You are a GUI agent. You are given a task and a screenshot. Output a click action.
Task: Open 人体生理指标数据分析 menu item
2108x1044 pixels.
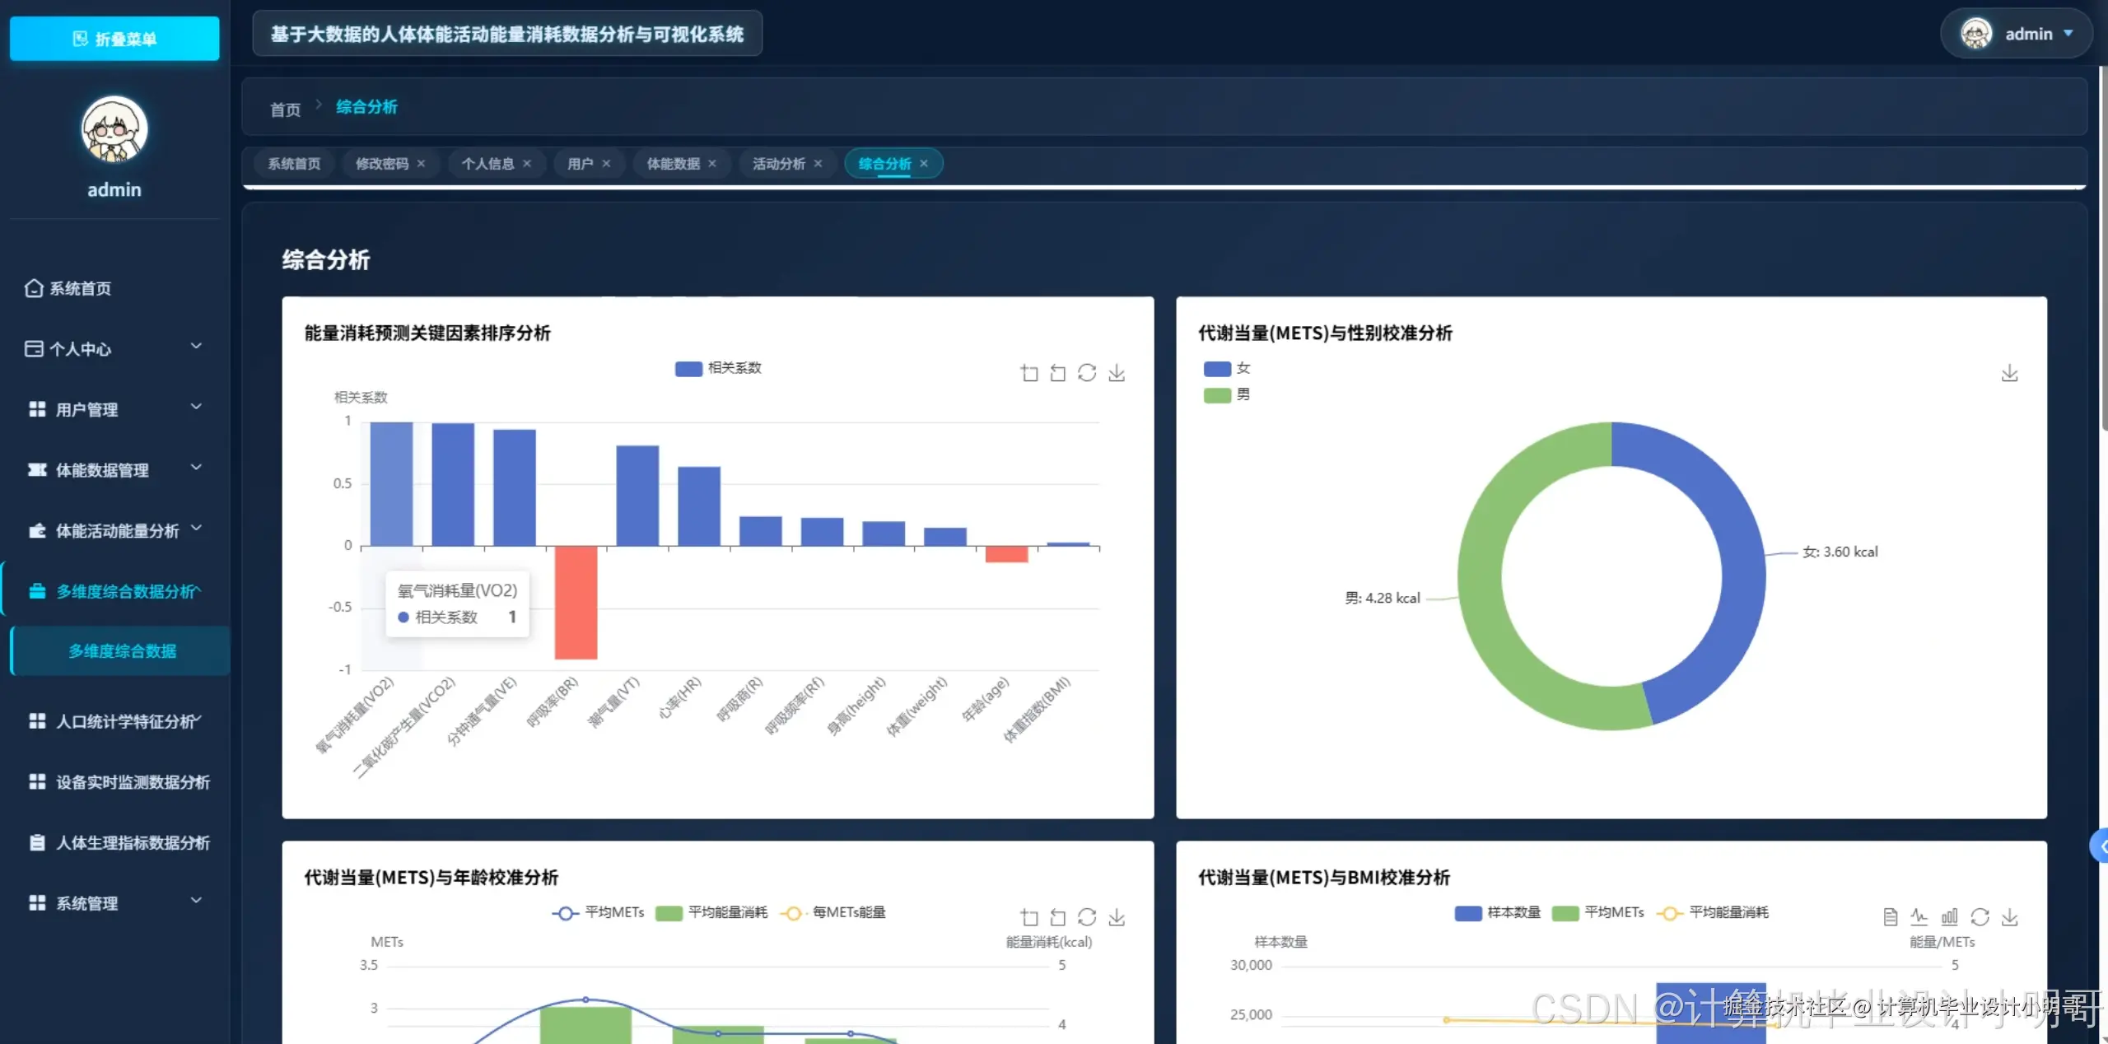(132, 842)
